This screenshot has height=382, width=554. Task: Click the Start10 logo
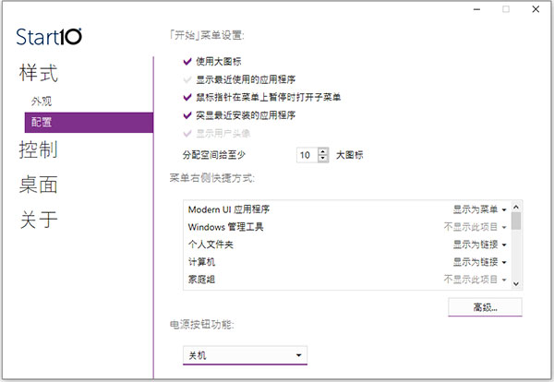[49, 37]
